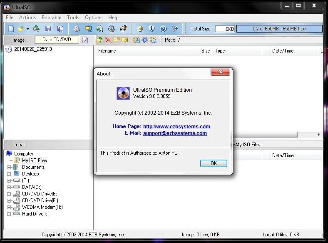Screen dimensions: 328x243
Task: Maximize the UltraISO window
Action: [x=298, y=6]
